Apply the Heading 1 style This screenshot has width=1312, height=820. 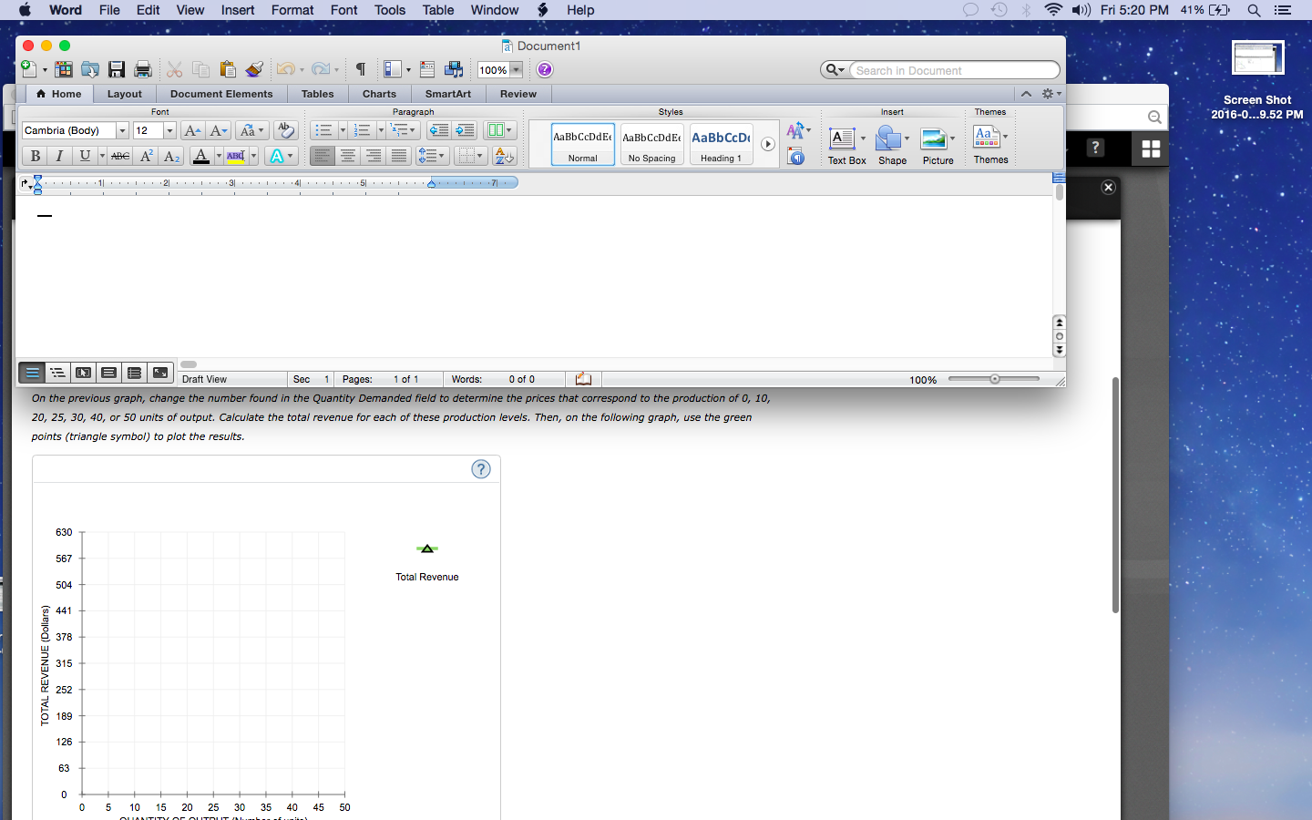[721, 144]
